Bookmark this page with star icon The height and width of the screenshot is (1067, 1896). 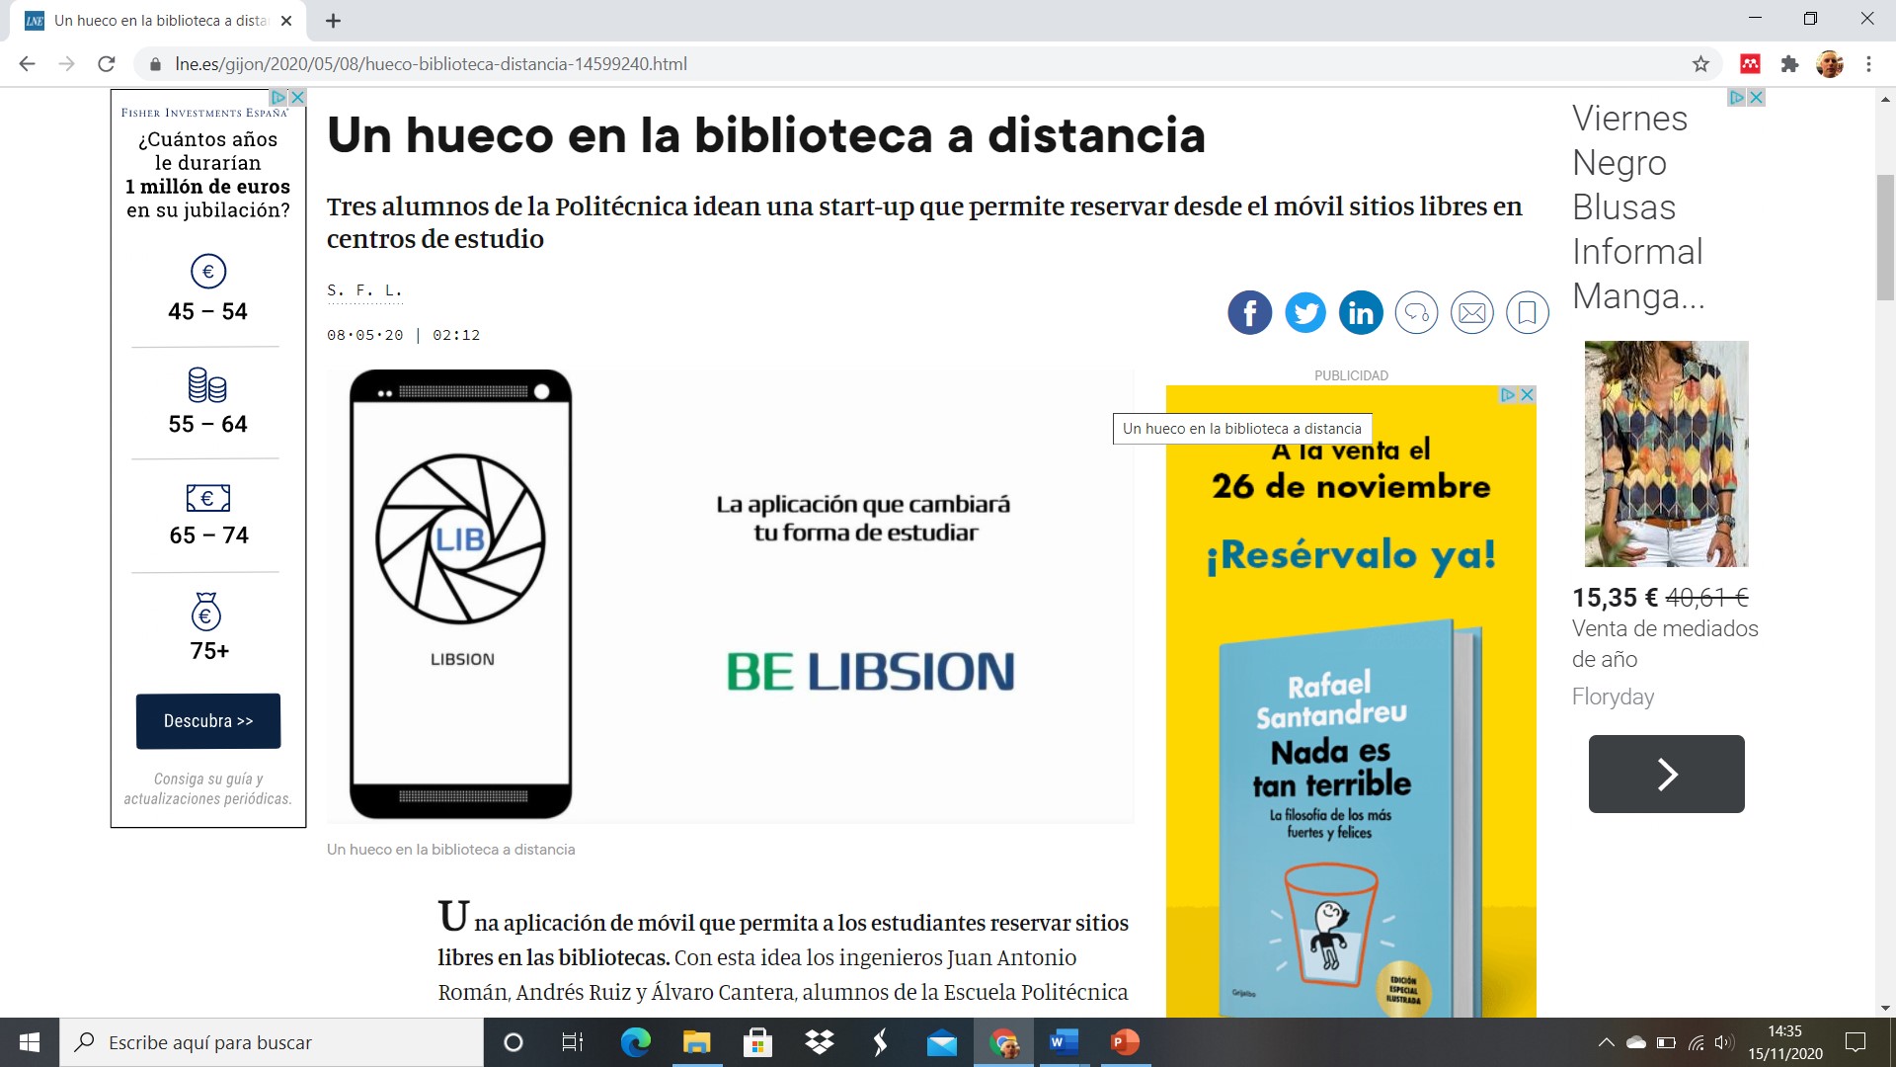tap(1700, 64)
